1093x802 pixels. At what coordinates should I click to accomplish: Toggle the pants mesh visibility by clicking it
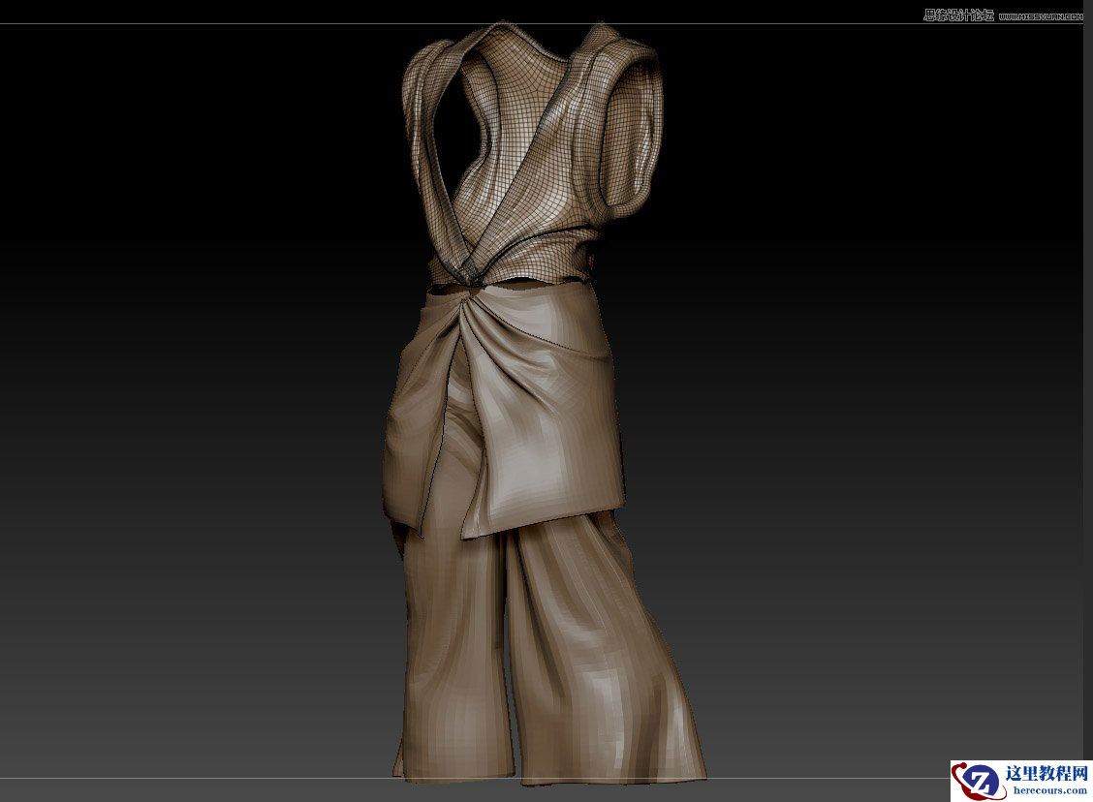[x=455, y=630]
